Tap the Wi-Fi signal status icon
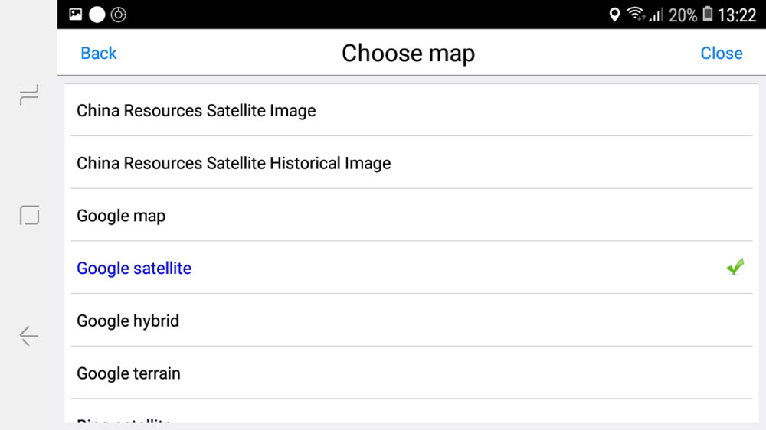 click(635, 15)
